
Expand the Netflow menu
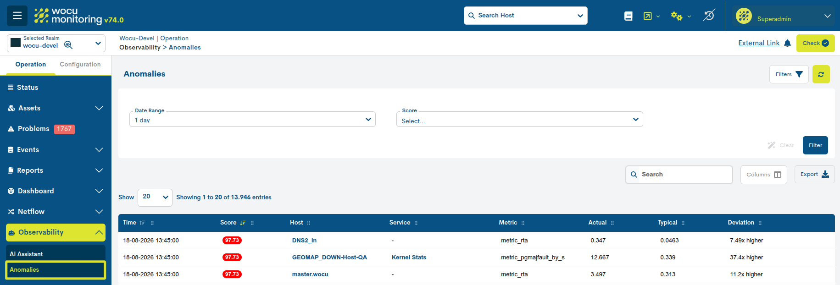[x=56, y=212]
